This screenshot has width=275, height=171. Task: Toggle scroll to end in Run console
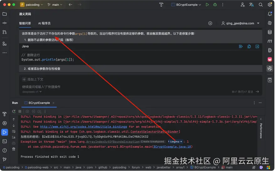click(14, 137)
